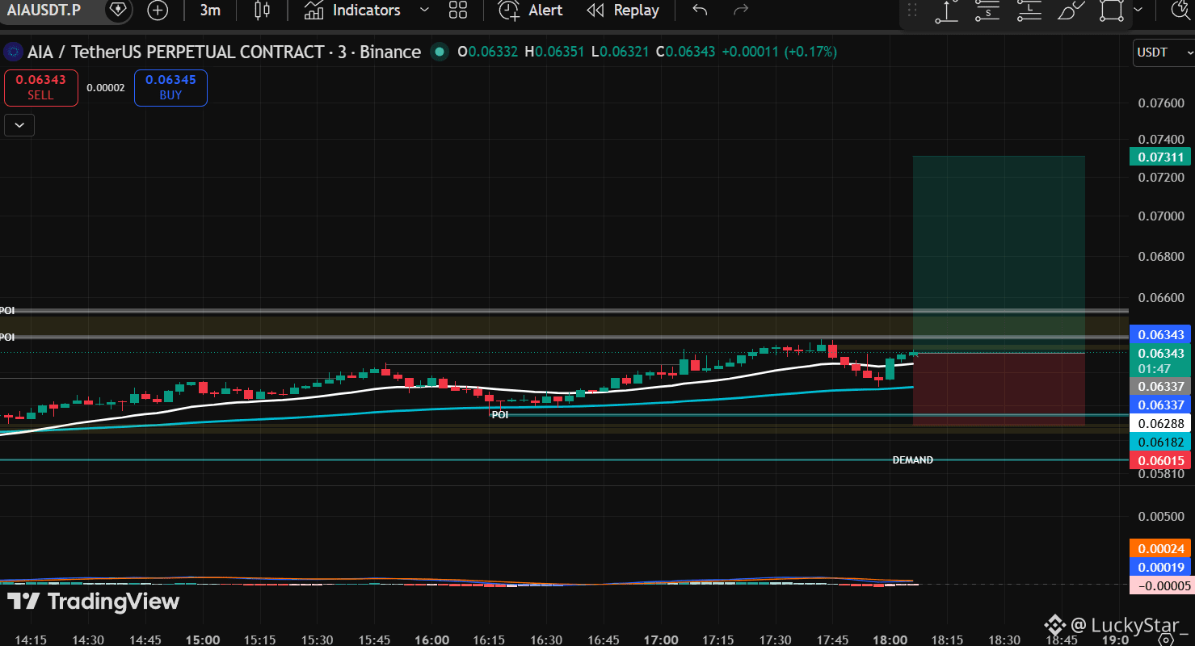
Task: Open the Indicators dialog
Action: click(352, 10)
